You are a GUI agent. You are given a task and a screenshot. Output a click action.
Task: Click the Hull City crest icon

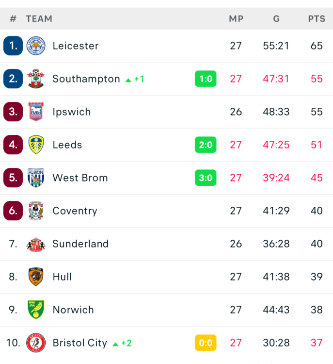[x=36, y=277]
